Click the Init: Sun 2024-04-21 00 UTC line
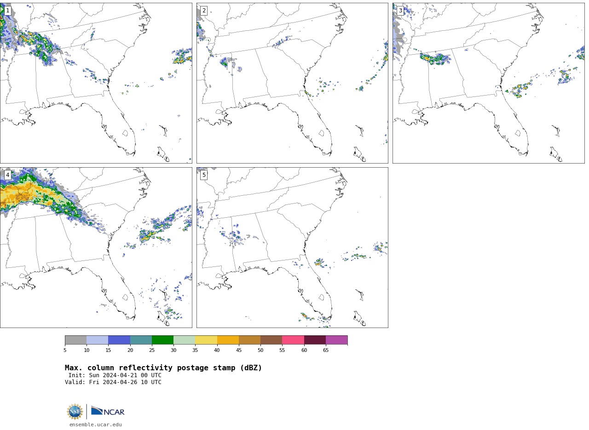Viewport: 589px width, 430px height. point(115,375)
